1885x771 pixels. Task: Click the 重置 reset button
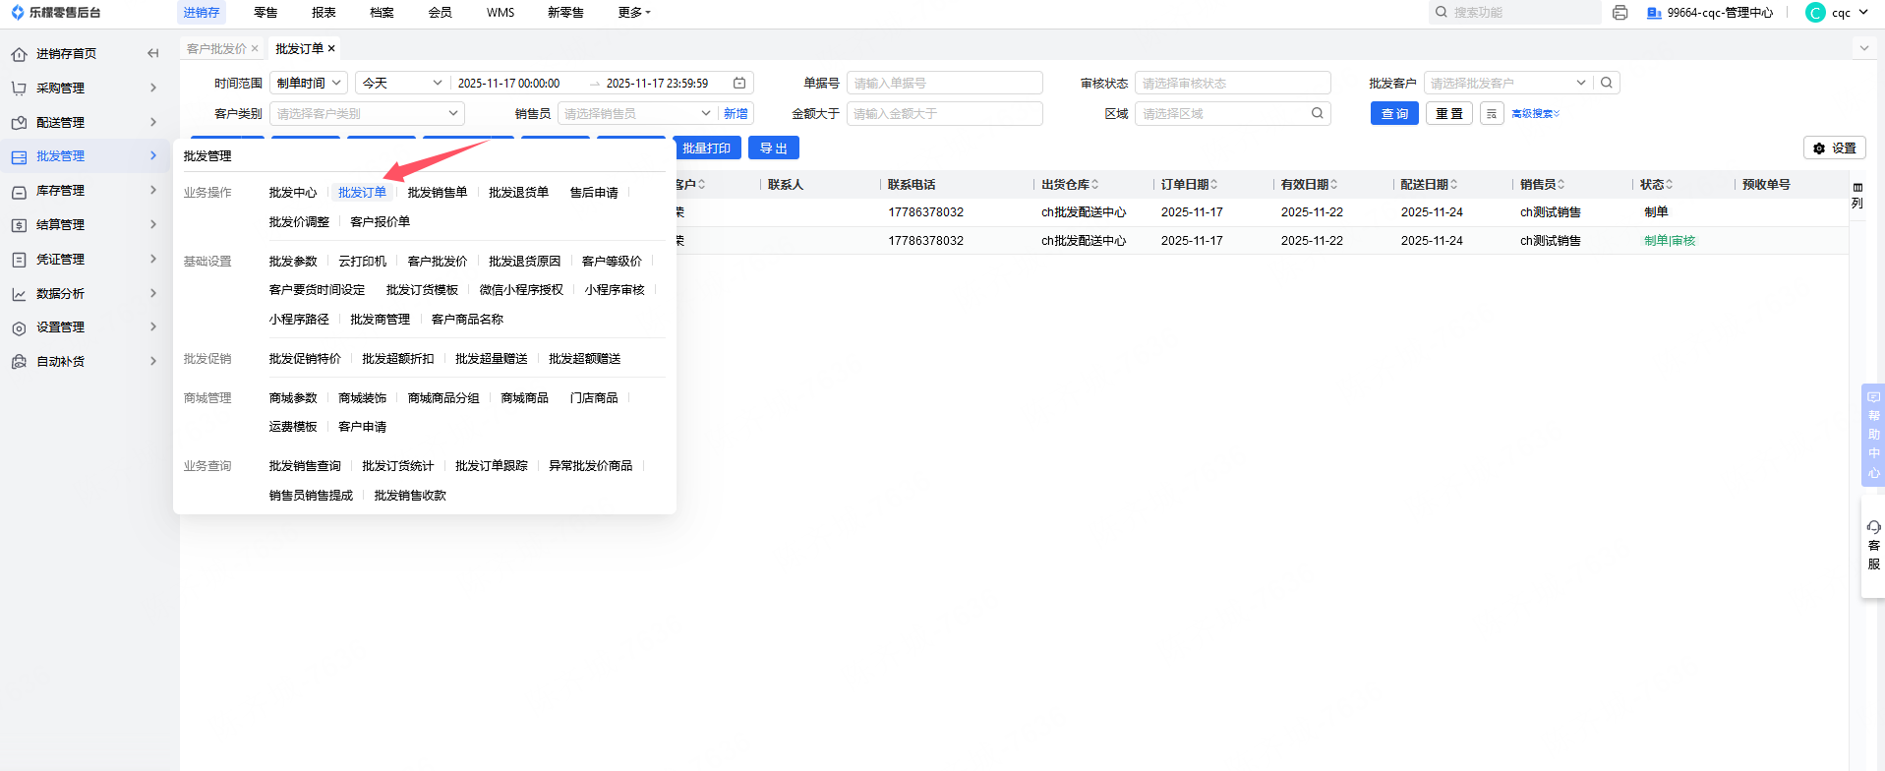1448,114
